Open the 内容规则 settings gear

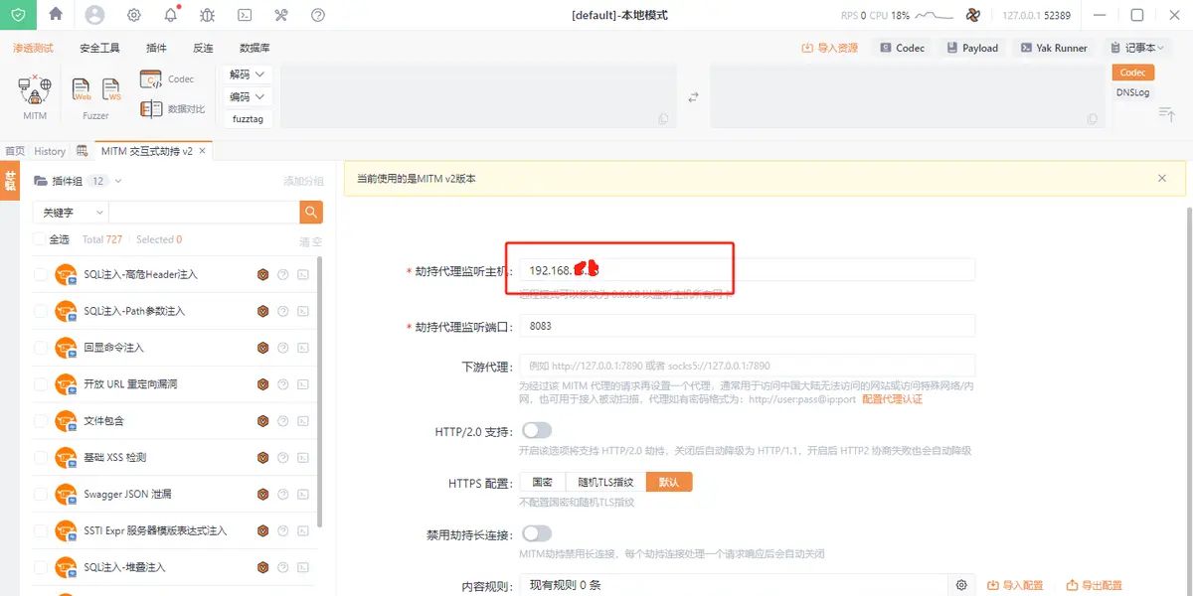click(961, 585)
